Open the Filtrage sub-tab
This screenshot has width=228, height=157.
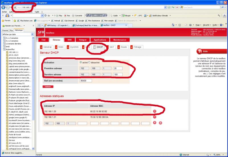coord(136,47)
